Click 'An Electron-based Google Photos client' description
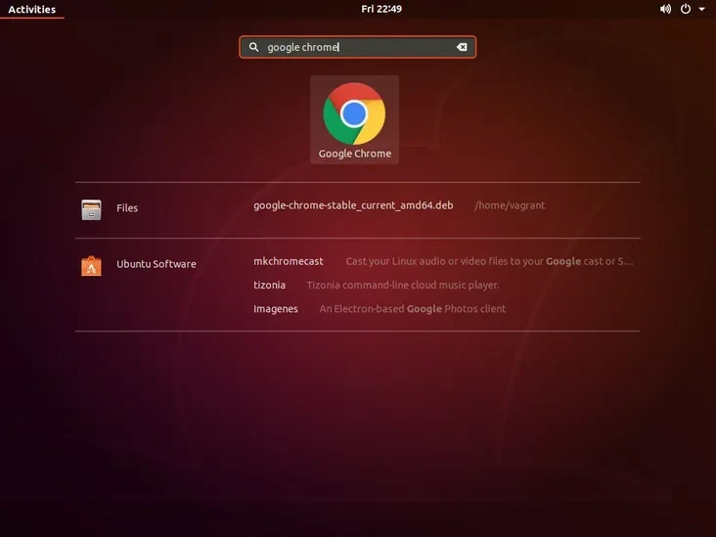716x537 pixels. [x=413, y=309]
